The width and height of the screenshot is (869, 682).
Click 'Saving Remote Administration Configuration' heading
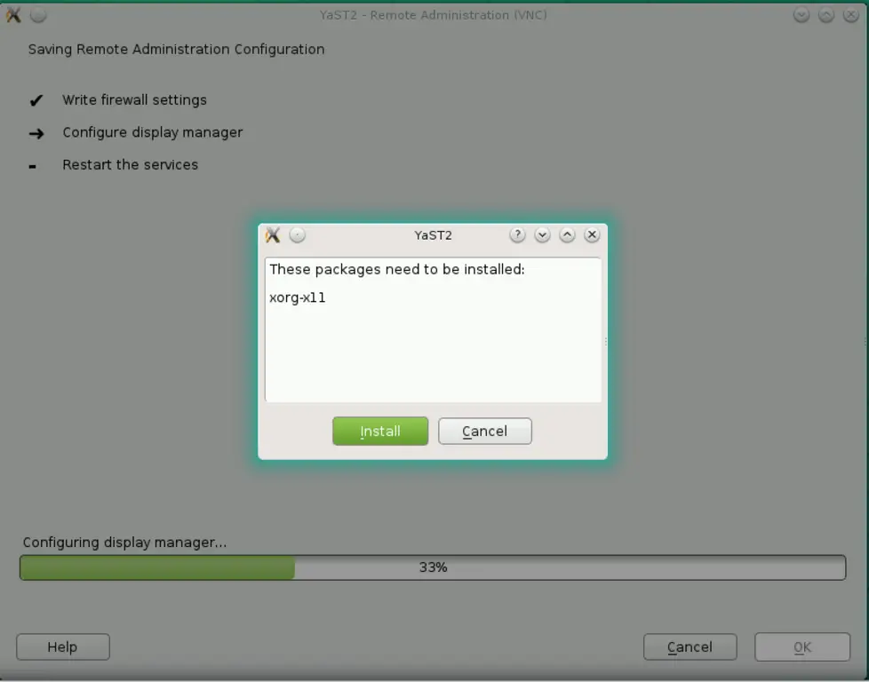point(176,50)
